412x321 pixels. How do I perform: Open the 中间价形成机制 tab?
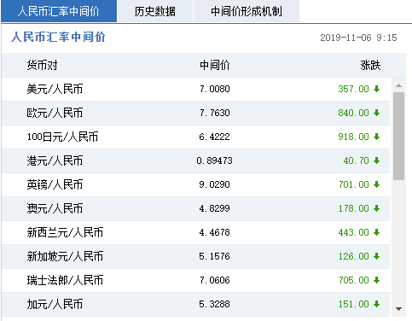tap(247, 11)
